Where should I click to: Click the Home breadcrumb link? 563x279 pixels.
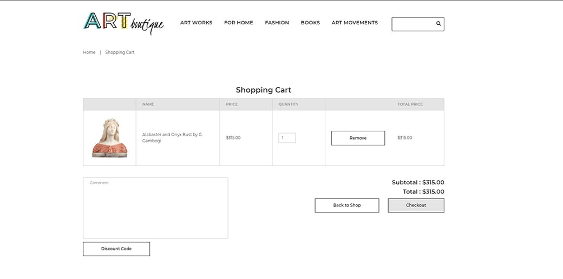pos(89,52)
